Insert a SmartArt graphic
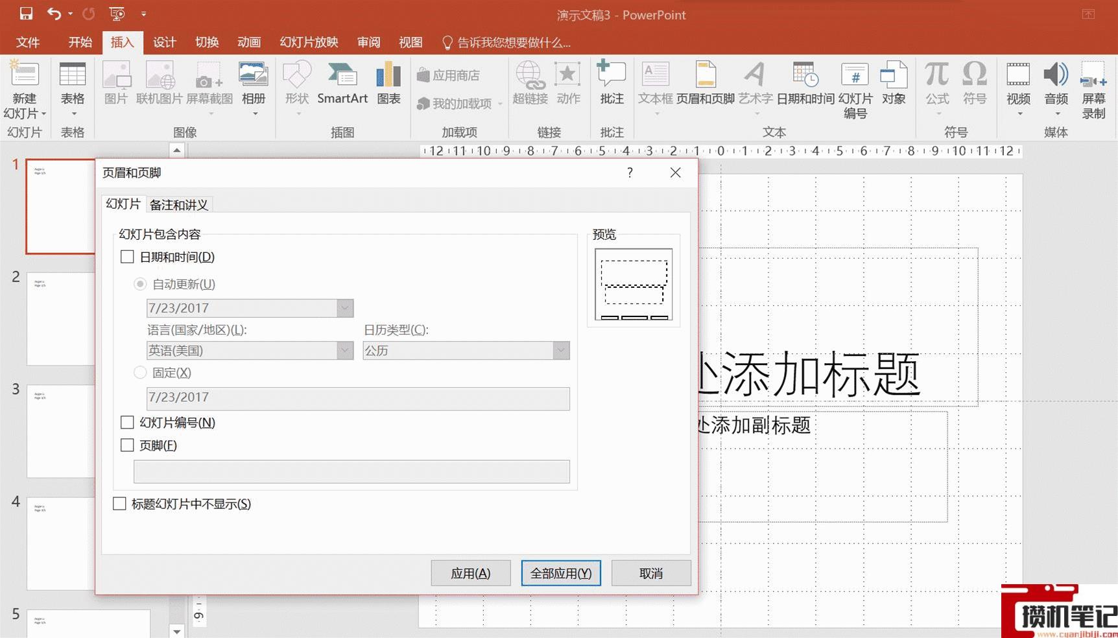 (342, 84)
